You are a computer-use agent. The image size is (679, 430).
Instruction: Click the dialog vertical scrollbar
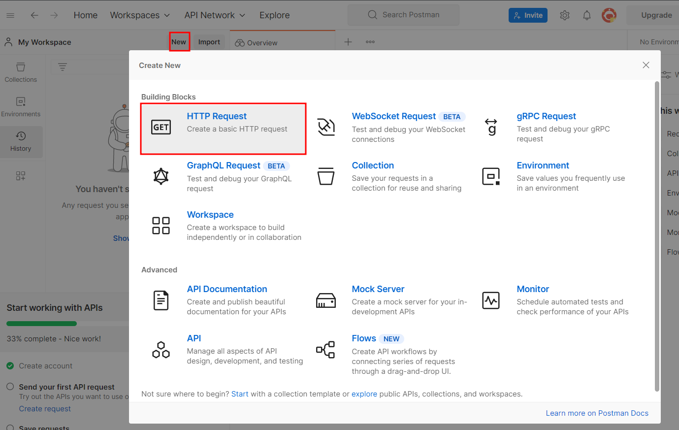657,236
